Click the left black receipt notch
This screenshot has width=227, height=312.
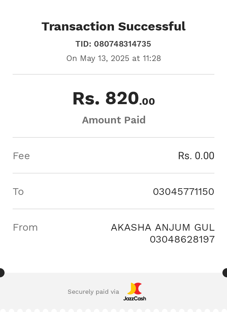[2, 273]
